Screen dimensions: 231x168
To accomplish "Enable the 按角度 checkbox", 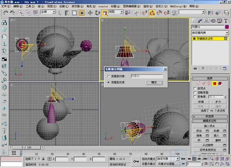I will click(x=195, y=97).
